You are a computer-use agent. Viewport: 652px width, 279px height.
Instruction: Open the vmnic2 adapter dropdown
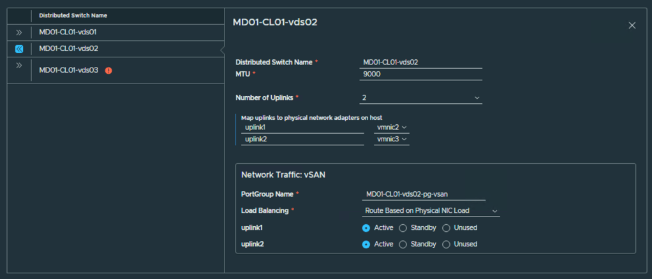[391, 127]
